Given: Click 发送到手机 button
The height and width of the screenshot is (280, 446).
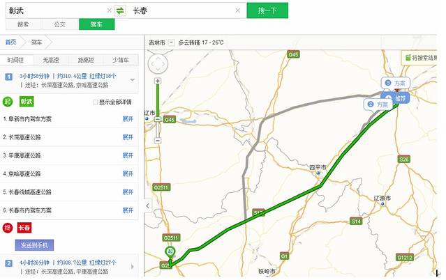Looking at the screenshot, I should click(x=34, y=245).
